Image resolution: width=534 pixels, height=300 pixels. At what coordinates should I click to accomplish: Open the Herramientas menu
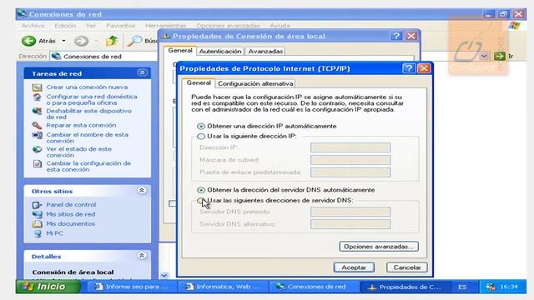(165, 26)
